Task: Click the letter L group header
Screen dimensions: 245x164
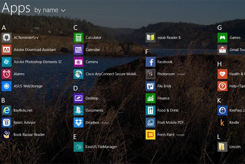Action: click(219, 137)
